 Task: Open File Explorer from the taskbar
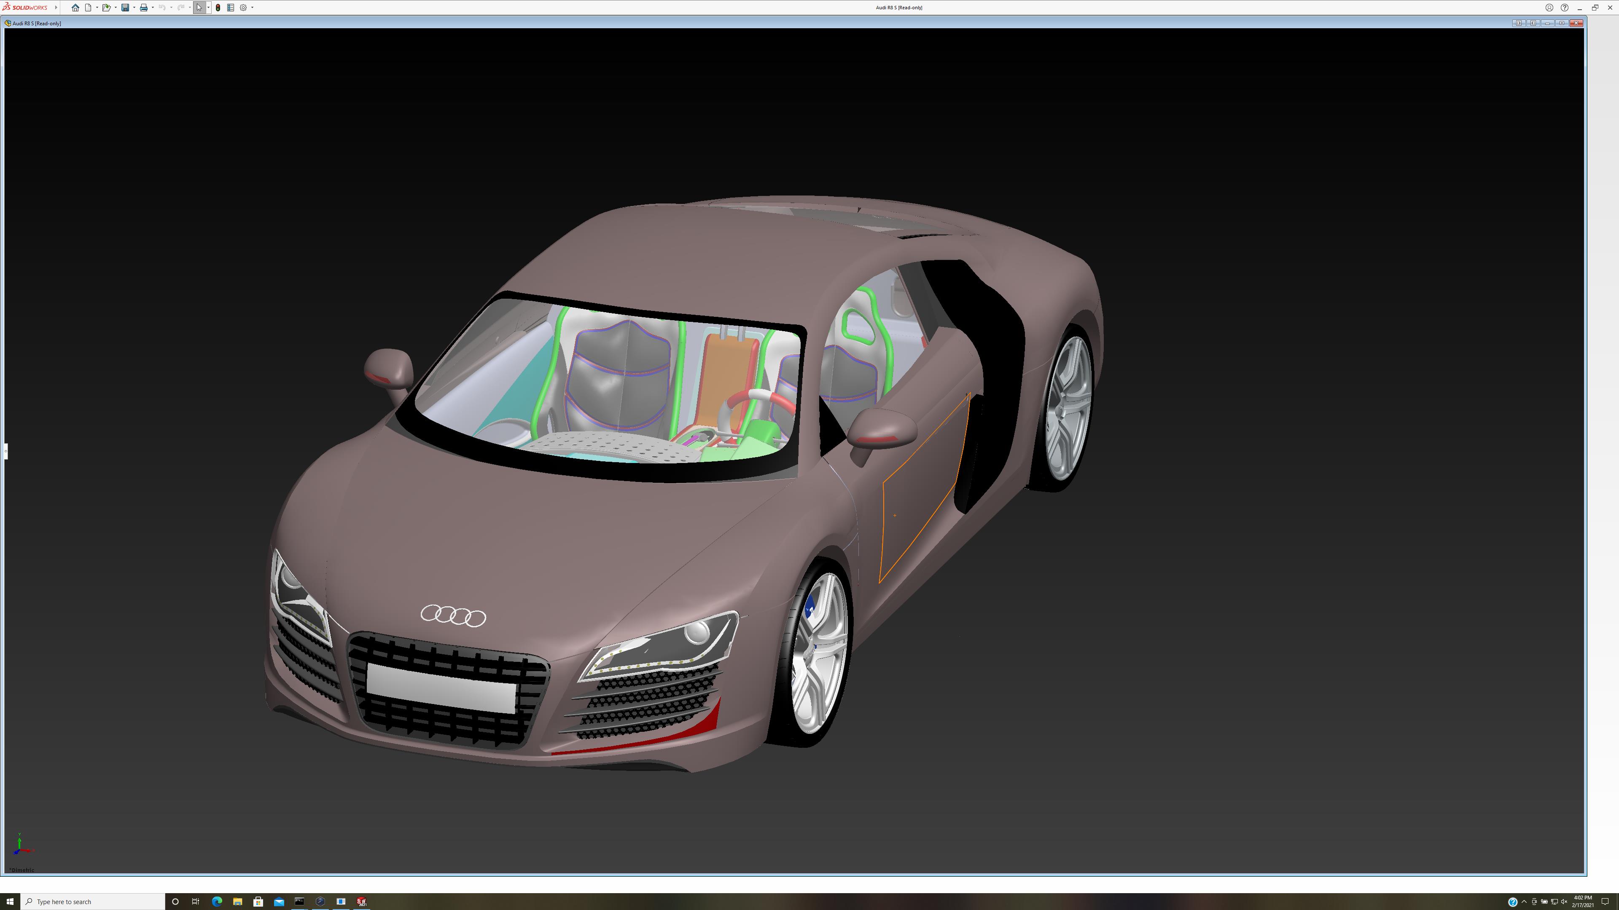pyautogui.click(x=237, y=901)
